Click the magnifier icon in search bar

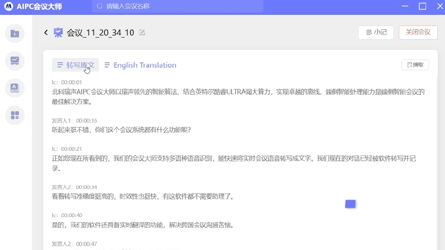pyautogui.click(x=99, y=6)
